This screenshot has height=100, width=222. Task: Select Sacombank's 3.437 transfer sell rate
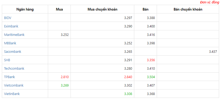click(x=213, y=52)
